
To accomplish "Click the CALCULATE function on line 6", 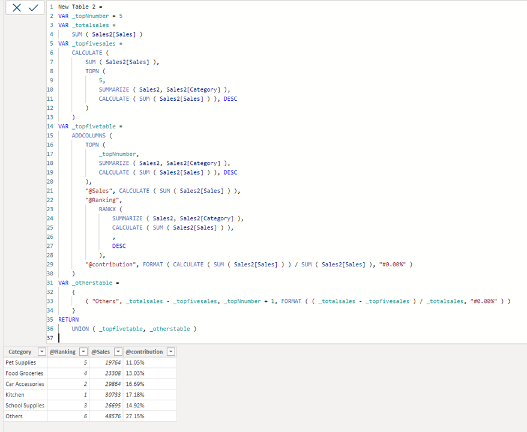I will 86,53.
